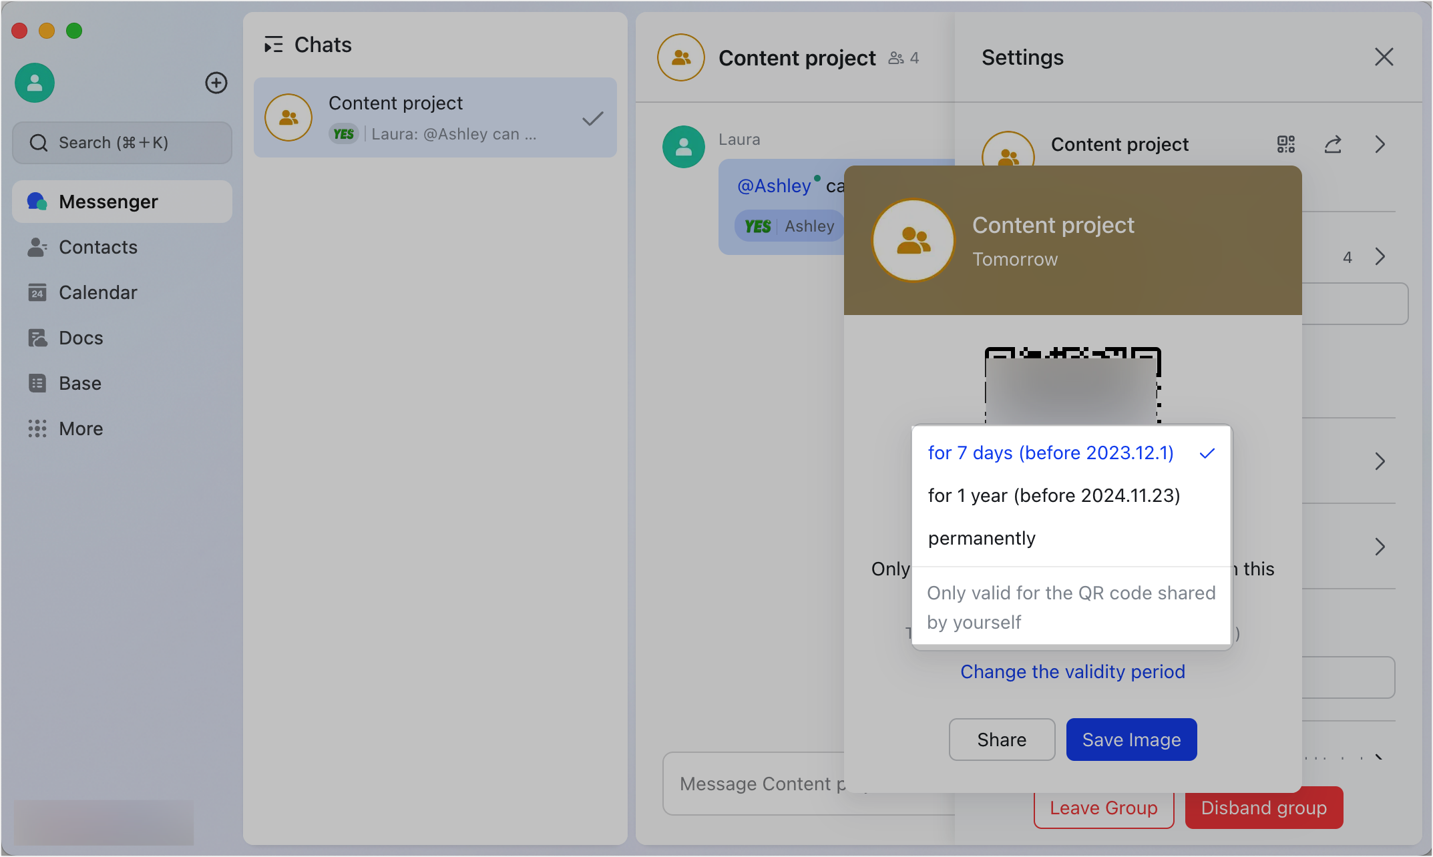
Task: Open More apps in the sidebar
Action: tap(122, 429)
